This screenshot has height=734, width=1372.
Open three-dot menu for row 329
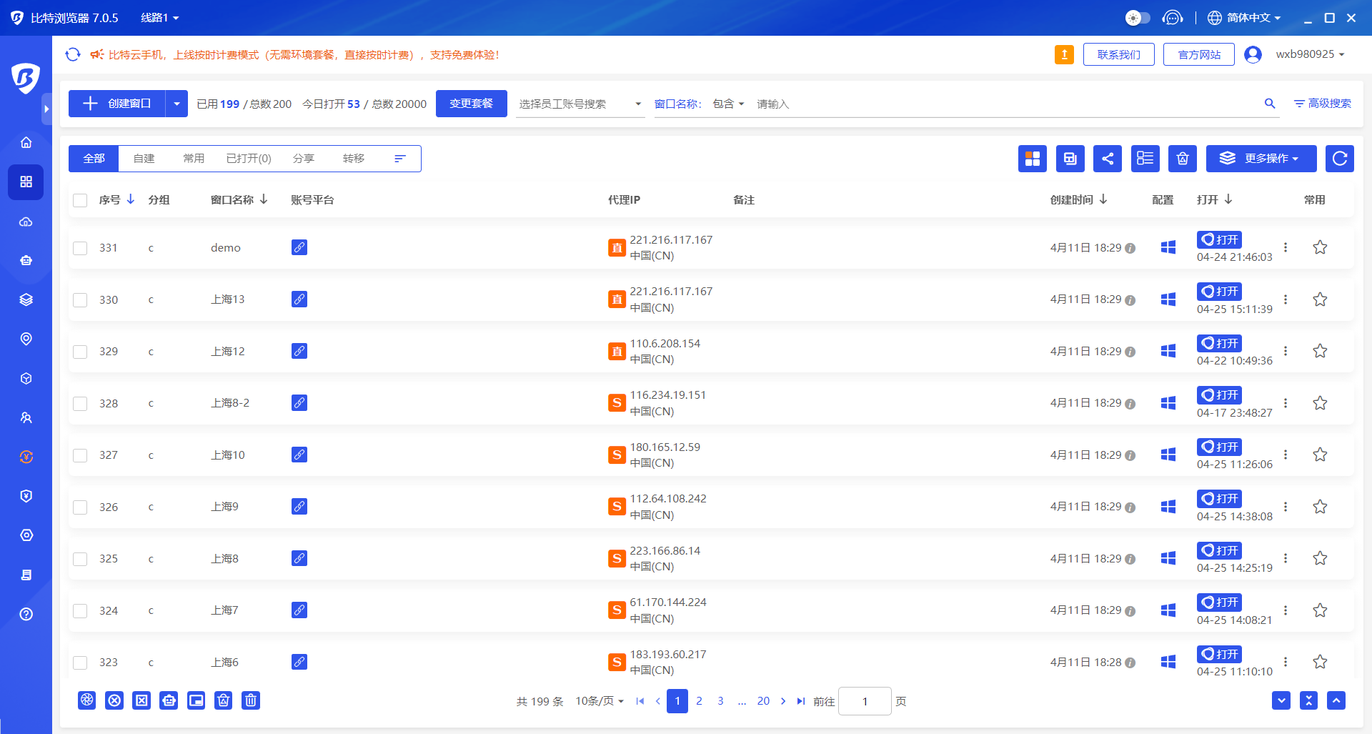(1285, 351)
